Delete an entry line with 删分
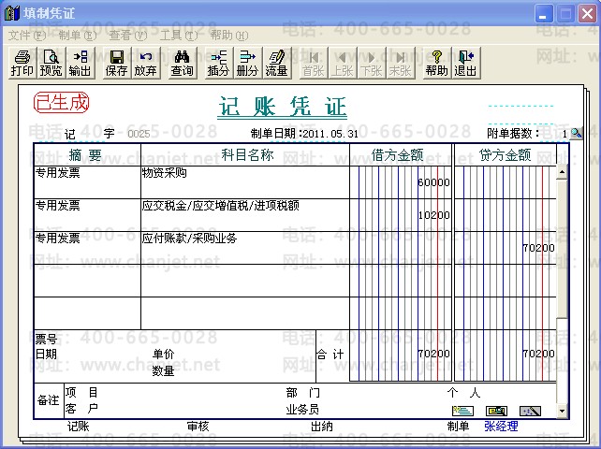This screenshot has height=449, width=601. click(247, 63)
